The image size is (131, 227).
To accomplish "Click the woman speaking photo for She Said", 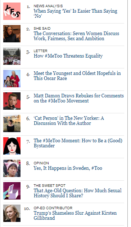I will (12, 34).
